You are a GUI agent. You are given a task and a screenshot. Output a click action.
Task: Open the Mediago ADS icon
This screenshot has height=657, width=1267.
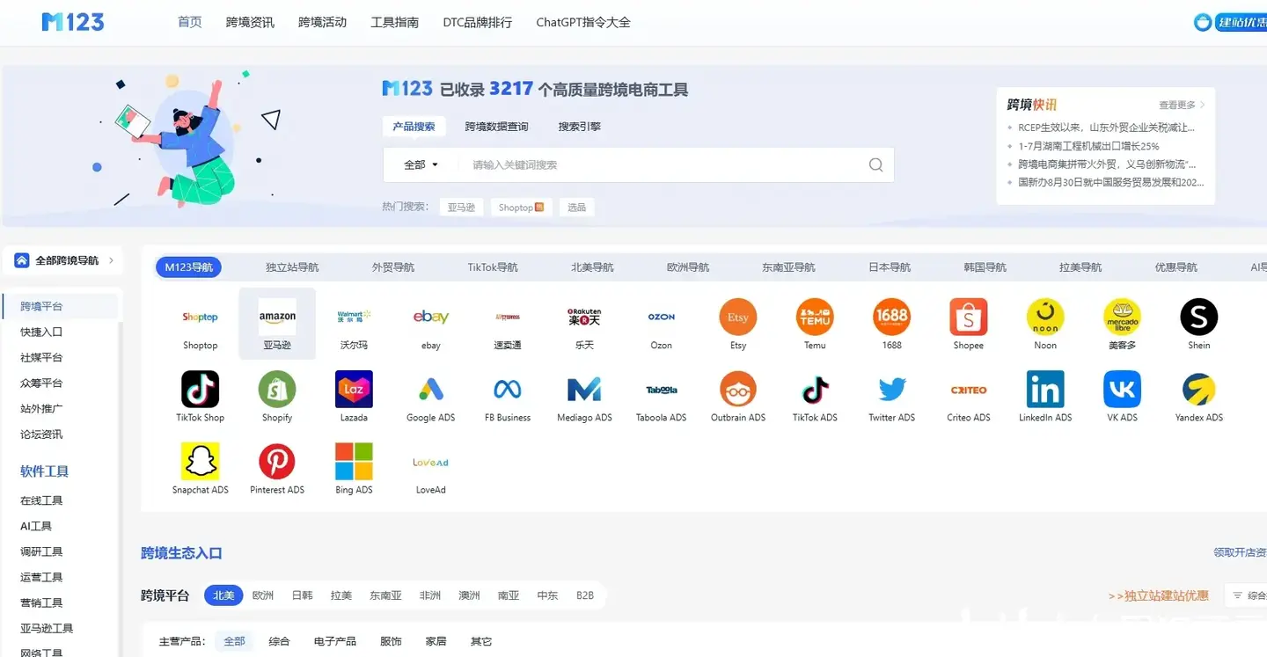(x=584, y=390)
